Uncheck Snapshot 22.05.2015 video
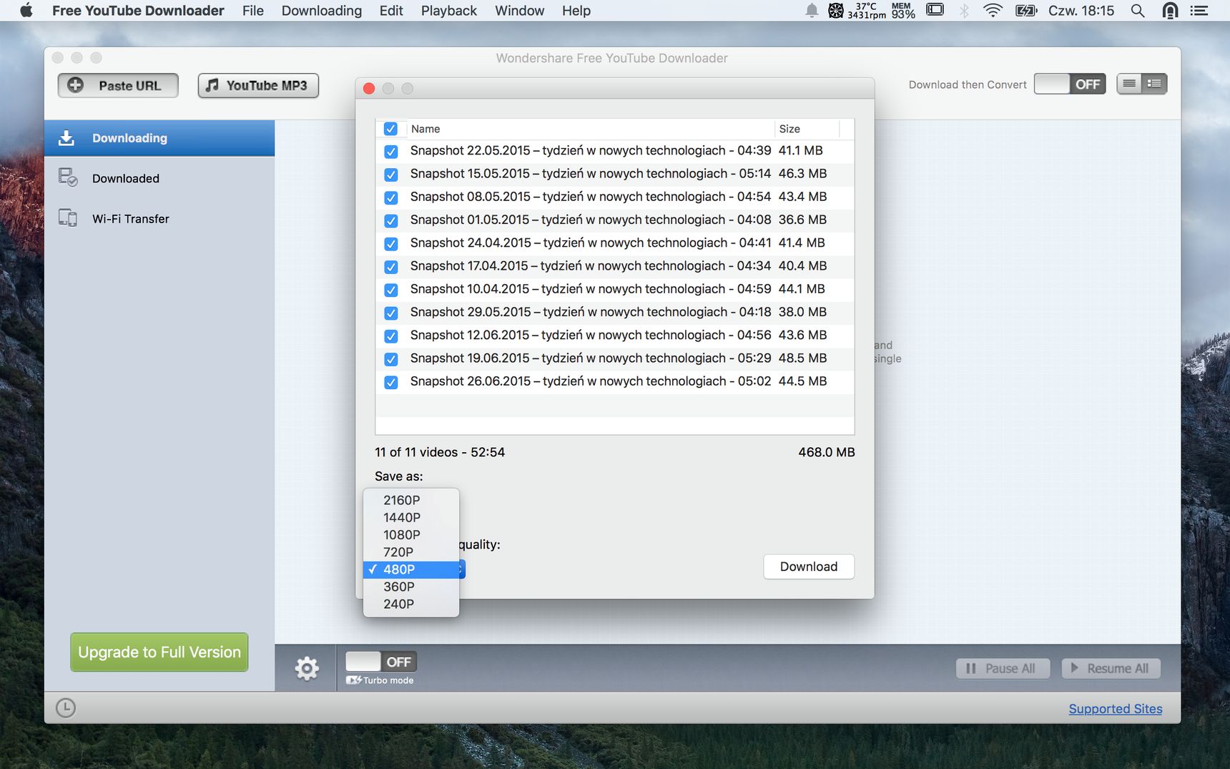Screen dimensions: 1230x769 [391, 152]
